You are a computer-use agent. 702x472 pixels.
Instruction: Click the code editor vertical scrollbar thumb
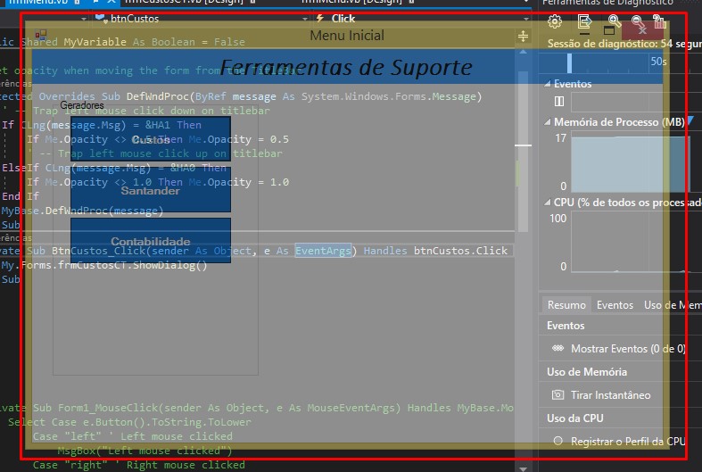tap(523, 153)
